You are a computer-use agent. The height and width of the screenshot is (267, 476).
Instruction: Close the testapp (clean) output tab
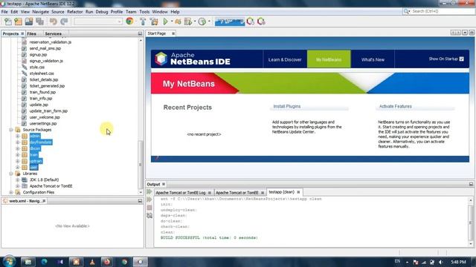click(x=298, y=192)
